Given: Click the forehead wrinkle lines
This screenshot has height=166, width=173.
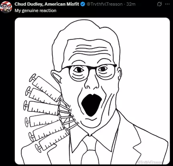Looking at the screenshot, I should tap(91, 50).
